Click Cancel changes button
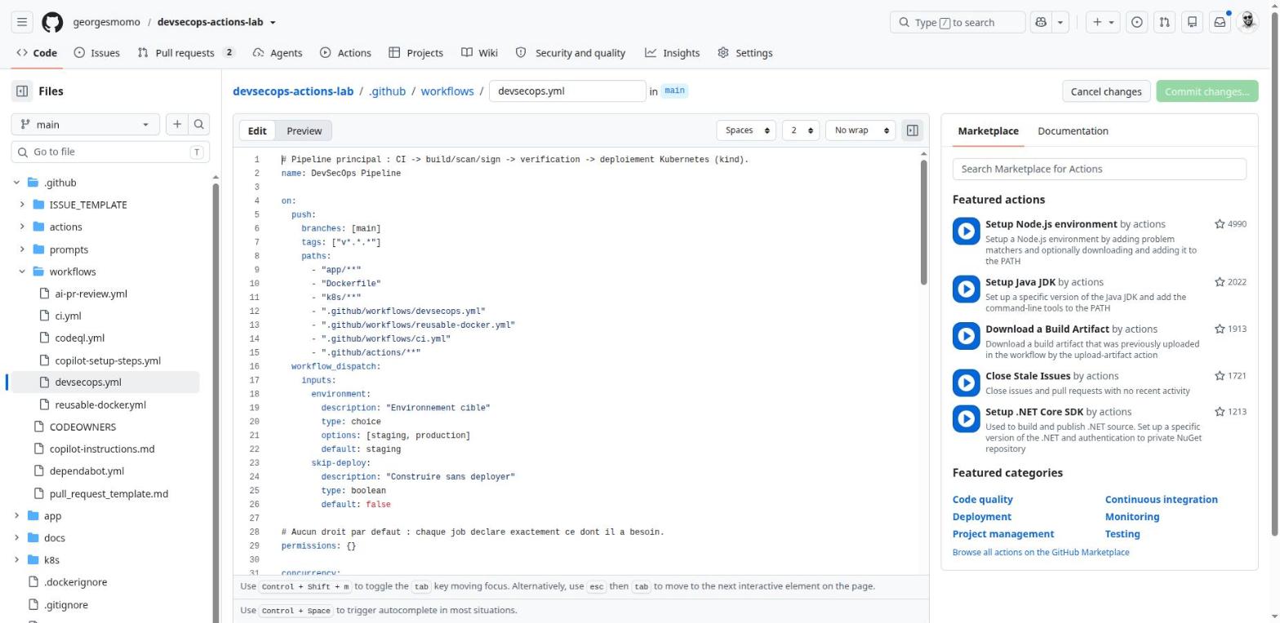The width and height of the screenshot is (1280, 623). point(1105,91)
